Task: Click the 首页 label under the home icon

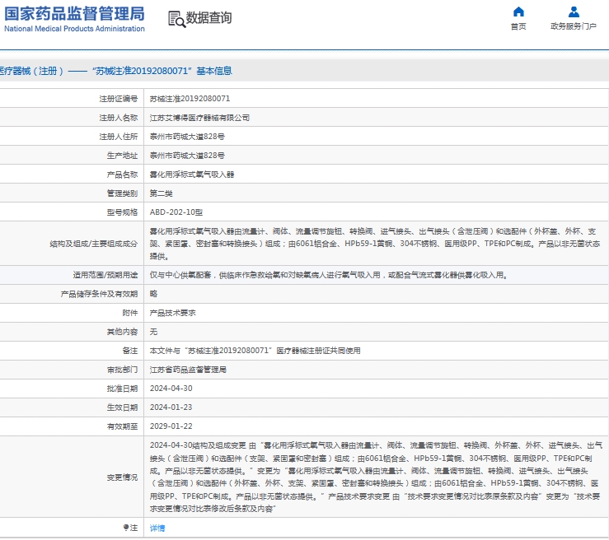Action: click(518, 26)
